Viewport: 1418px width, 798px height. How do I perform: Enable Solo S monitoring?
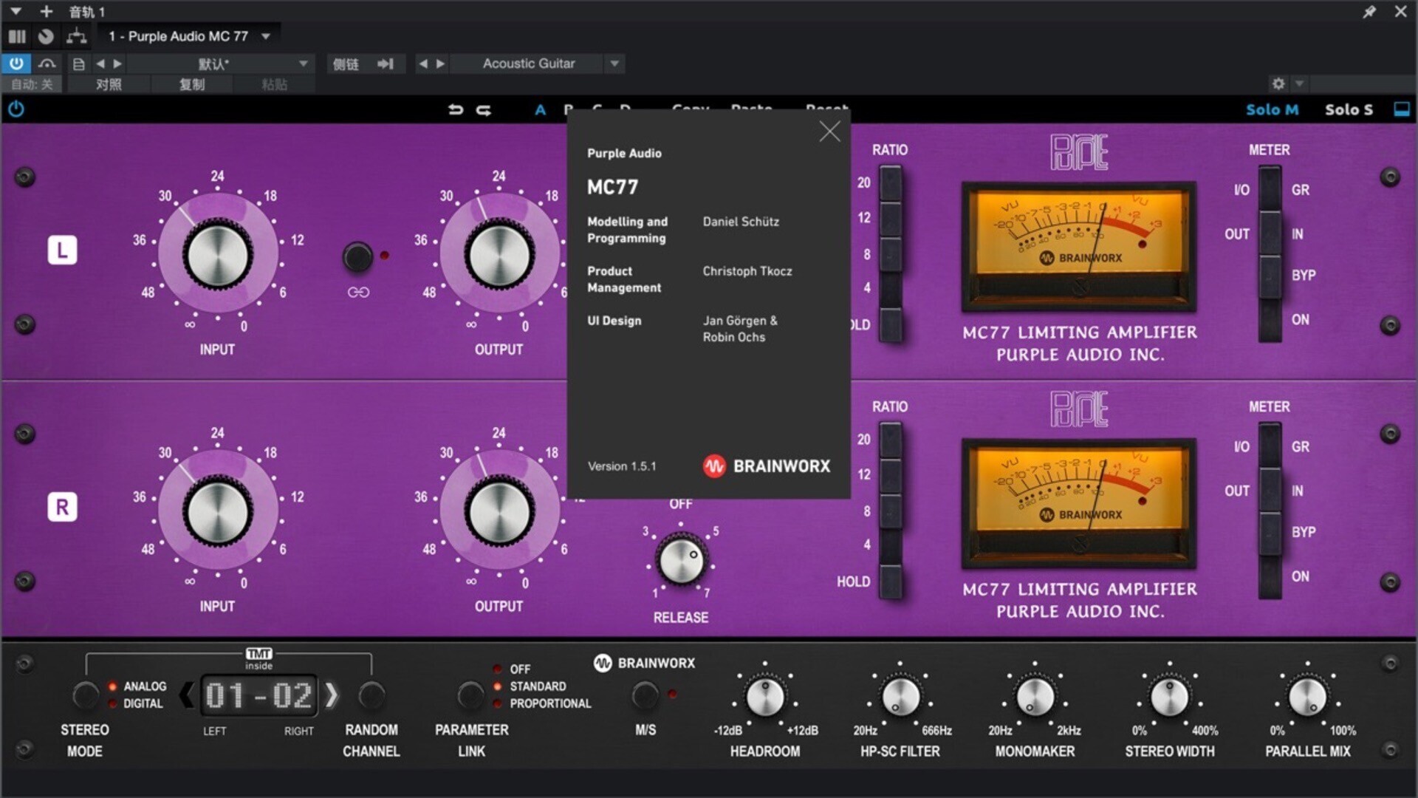pos(1349,109)
